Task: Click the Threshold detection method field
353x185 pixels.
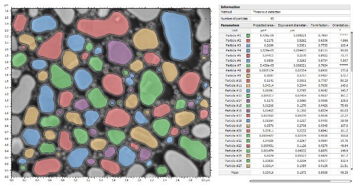Action: [x=301, y=12]
